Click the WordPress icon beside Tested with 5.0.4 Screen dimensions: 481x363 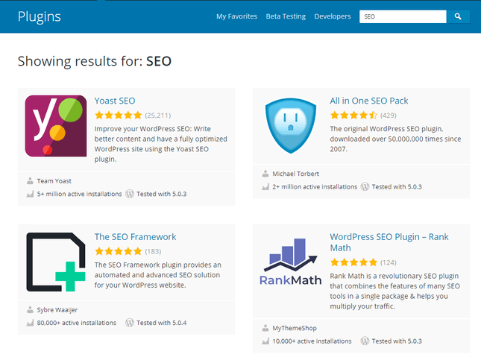[x=130, y=323]
